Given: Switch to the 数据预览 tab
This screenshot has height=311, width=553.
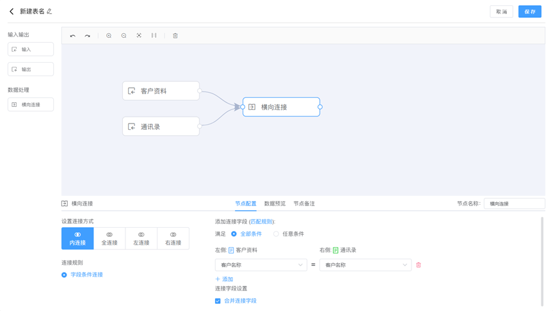Looking at the screenshot, I should pos(275,203).
